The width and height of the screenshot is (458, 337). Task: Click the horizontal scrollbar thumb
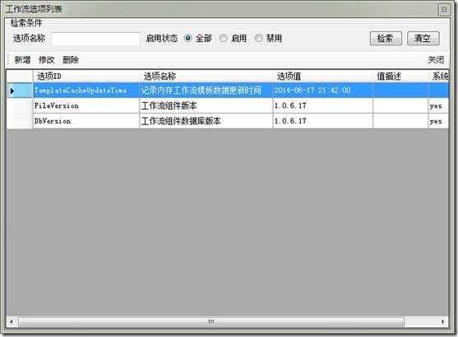[x=211, y=322]
